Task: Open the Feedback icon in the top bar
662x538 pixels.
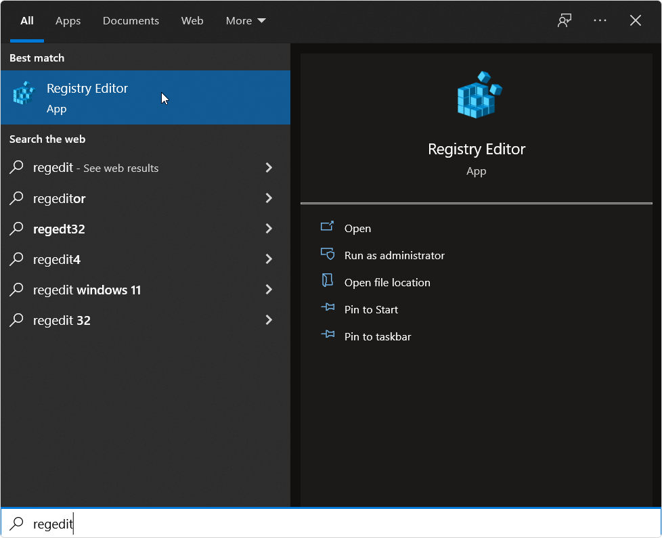Action: (565, 20)
